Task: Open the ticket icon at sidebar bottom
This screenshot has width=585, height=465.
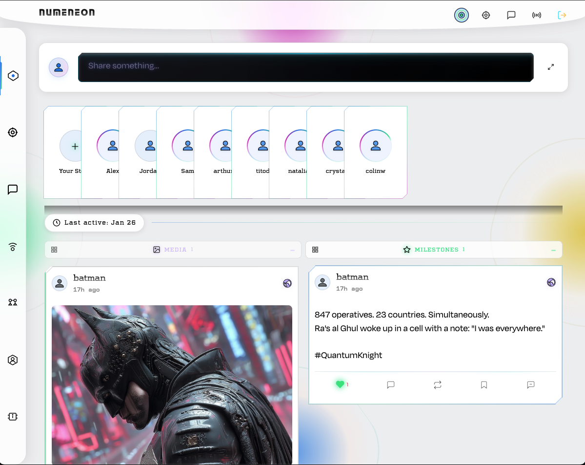Action: click(13, 417)
